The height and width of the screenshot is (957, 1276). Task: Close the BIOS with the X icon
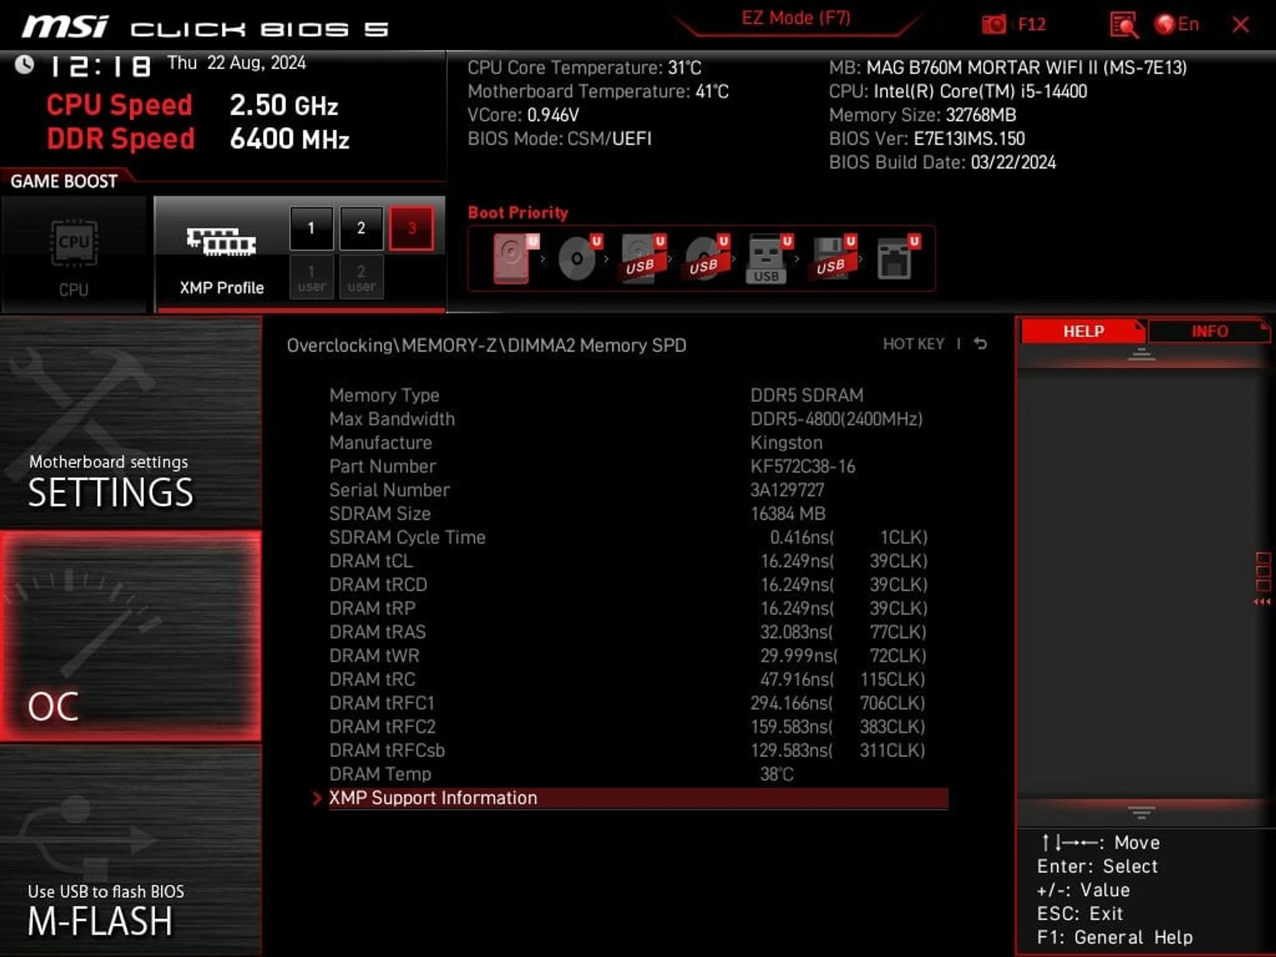click(x=1240, y=25)
